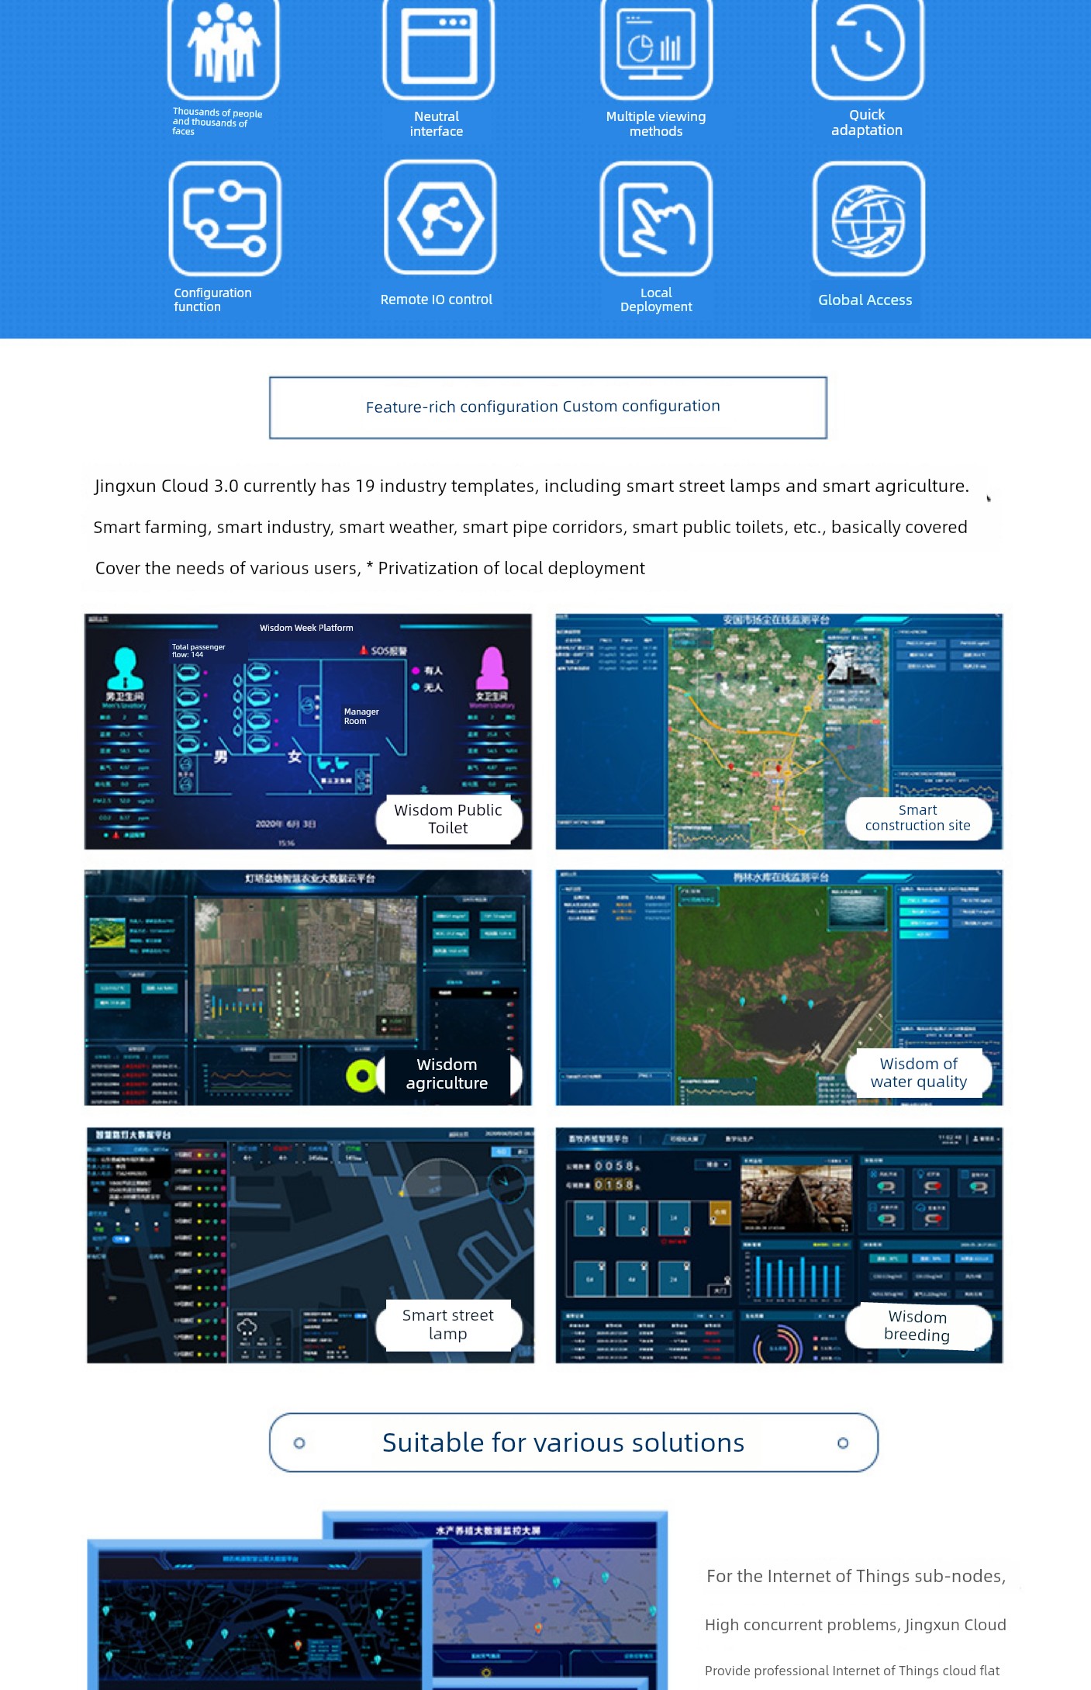Screen dimensions: 1091x1690
Task: Select the 'Smart street lamp' label
Action: coord(448,1325)
